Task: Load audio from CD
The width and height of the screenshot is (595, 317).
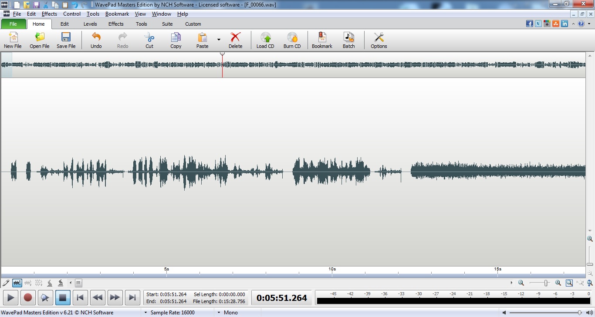Action: tap(265, 40)
